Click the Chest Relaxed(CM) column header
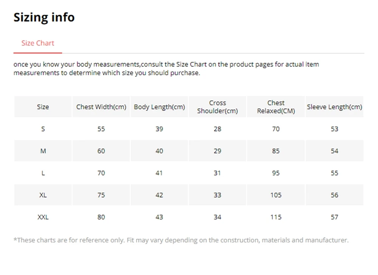Image resolution: width=378 pixels, height=275 pixels. coord(276,107)
